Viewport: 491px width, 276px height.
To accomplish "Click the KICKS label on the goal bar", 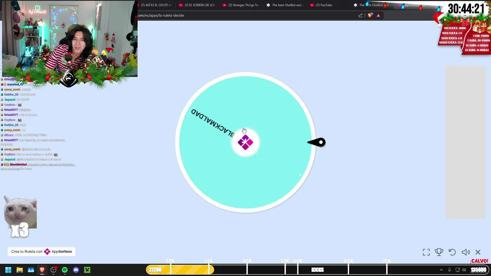I will [318, 270].
